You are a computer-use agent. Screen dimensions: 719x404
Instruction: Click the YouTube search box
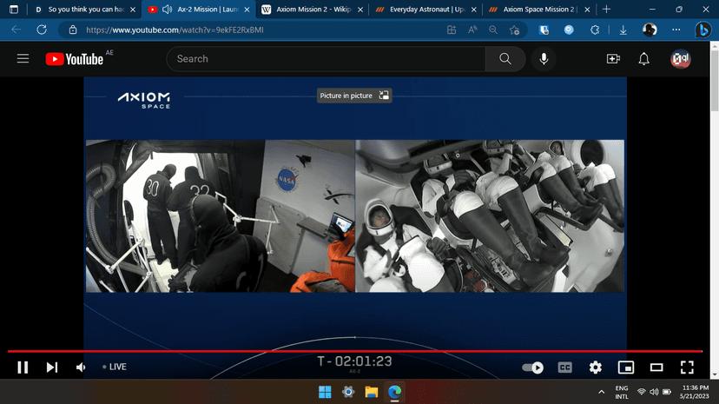[x=326, y=59]
